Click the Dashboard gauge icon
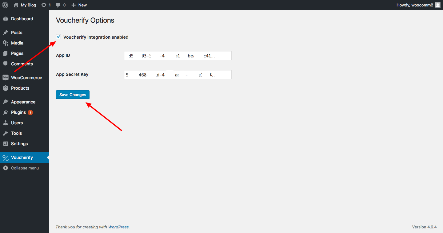 pos(6,19)
